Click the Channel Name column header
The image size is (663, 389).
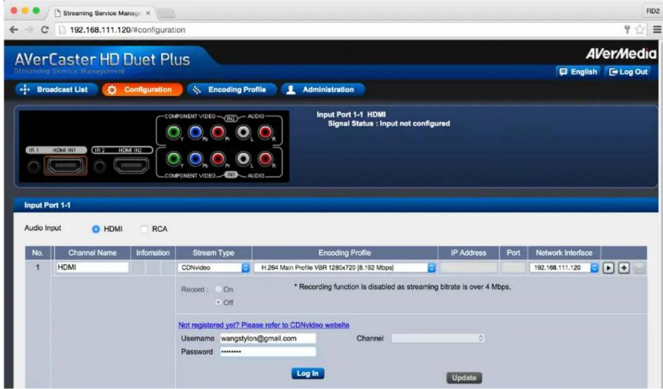[92, 253]
